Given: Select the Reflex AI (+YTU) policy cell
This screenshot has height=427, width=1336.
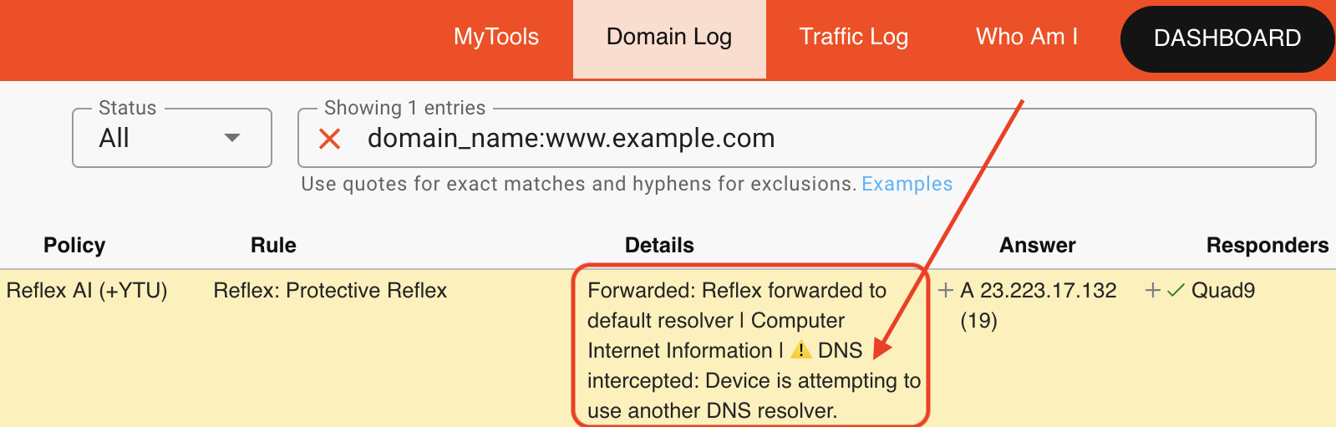Looking at the screenshot, I should (87, 291).
